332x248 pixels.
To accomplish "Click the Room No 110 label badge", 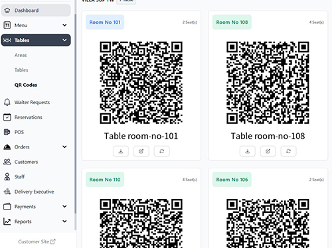I will tap(105, 180).
